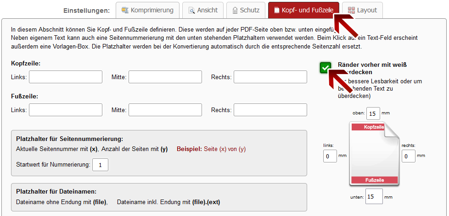Click the Kopfzeile Links text field
449x216 pixels.
[x=66, y=77]
